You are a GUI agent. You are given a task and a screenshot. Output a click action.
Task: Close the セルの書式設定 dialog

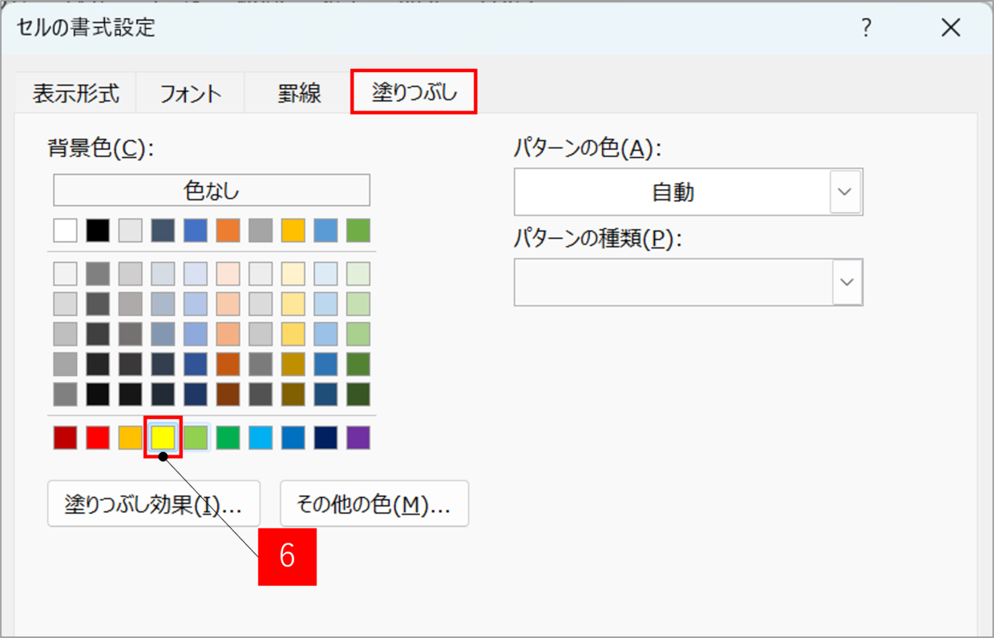coord(951,28)
